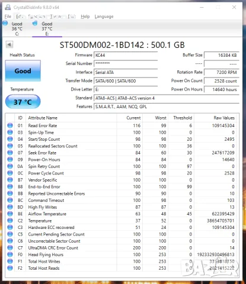Viewport: 246px width, 284px height.
Task: Click the masked Serial Number field
Action: [126, 63]
